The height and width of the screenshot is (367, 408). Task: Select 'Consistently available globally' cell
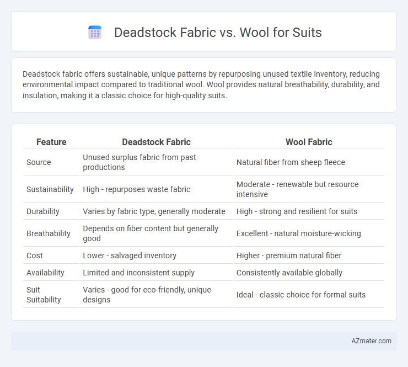[x=309, y=273]
